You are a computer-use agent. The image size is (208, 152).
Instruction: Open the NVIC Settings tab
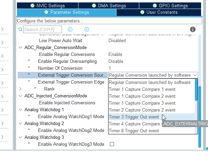coord(47,6)
